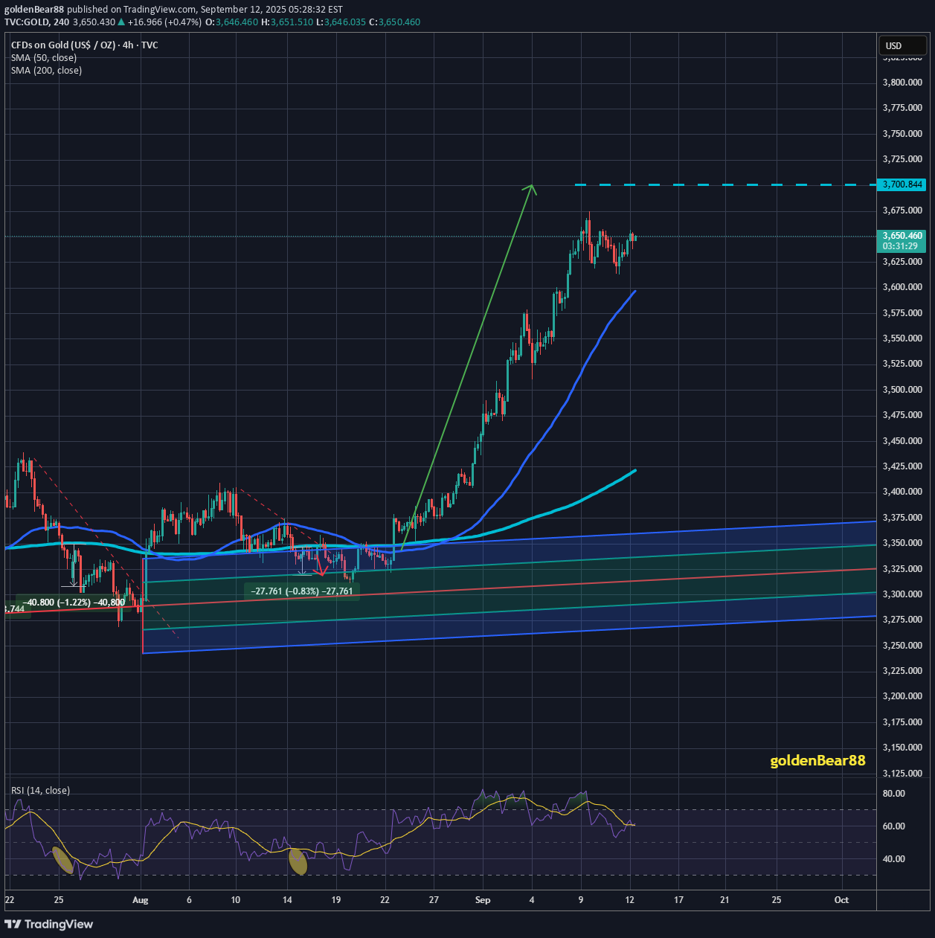Click the L:3,646.035 low value in header
Viewport: 935px width, 938px height.
pyautogui.click(x=341, y=22)
